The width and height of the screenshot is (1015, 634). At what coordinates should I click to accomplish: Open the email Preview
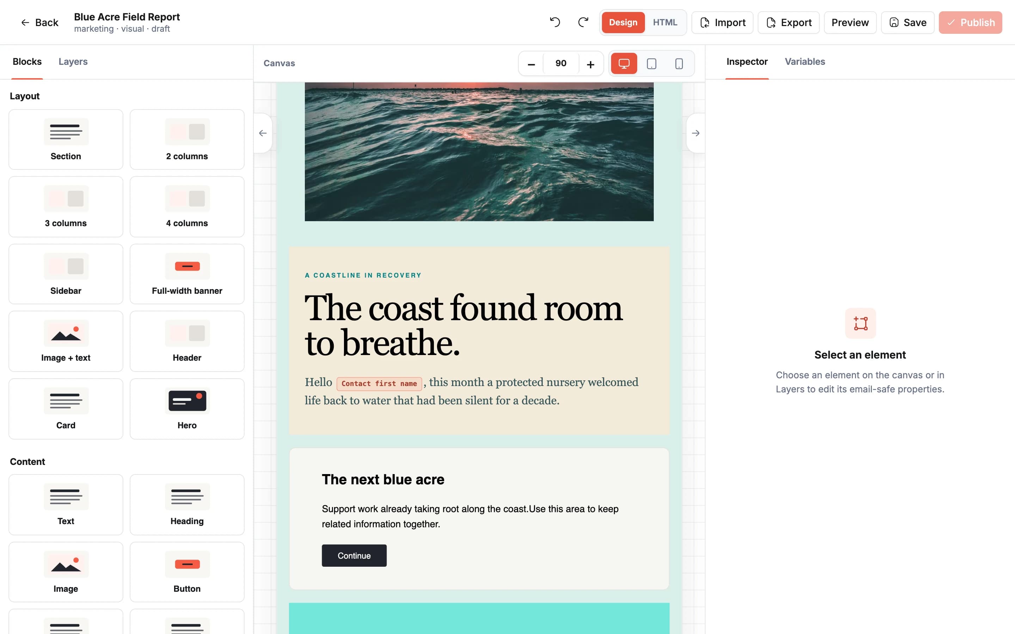[x=850, y=22]
